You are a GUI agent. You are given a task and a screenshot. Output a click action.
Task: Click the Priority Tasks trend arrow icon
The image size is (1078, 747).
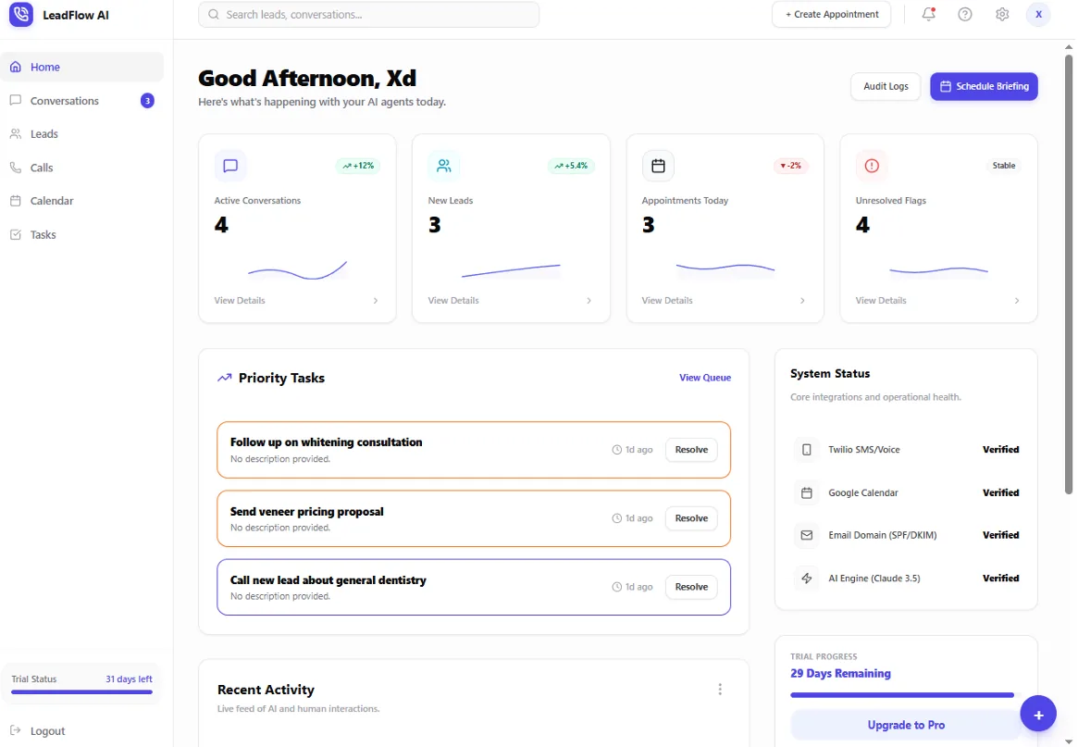pyautogui.click(x=224, y=378)
